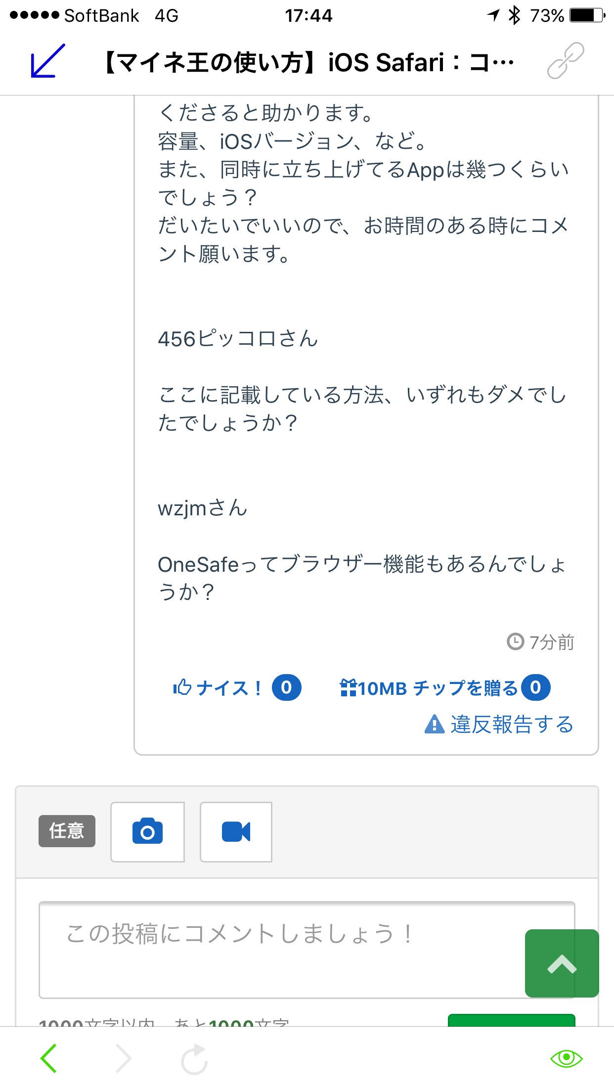Tap the battery indicator in status bar
The height and width of the screenshot is (1092, 614).
(586, 15)
